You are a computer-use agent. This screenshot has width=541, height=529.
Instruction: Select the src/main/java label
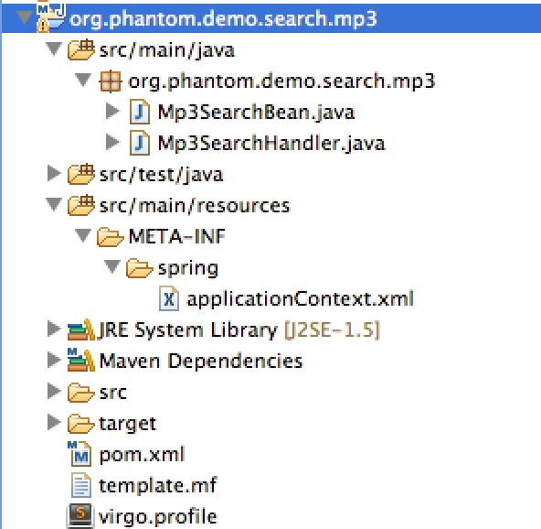(167, 51)
